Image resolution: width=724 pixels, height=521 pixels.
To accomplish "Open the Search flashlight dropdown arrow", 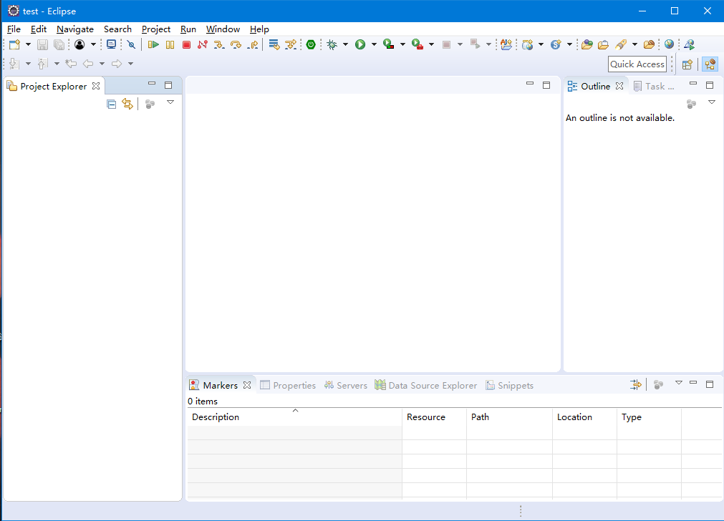I will (x=634, y=44).
